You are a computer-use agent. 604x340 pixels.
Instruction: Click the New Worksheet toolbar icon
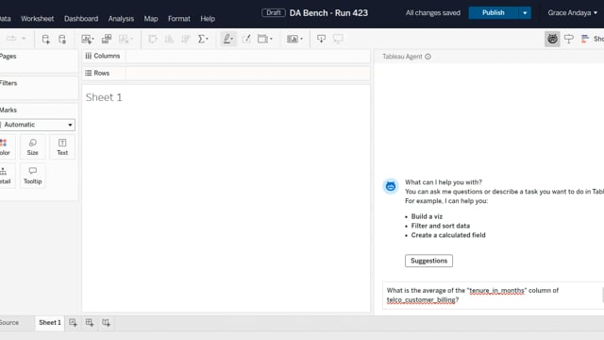click(88, 39)
